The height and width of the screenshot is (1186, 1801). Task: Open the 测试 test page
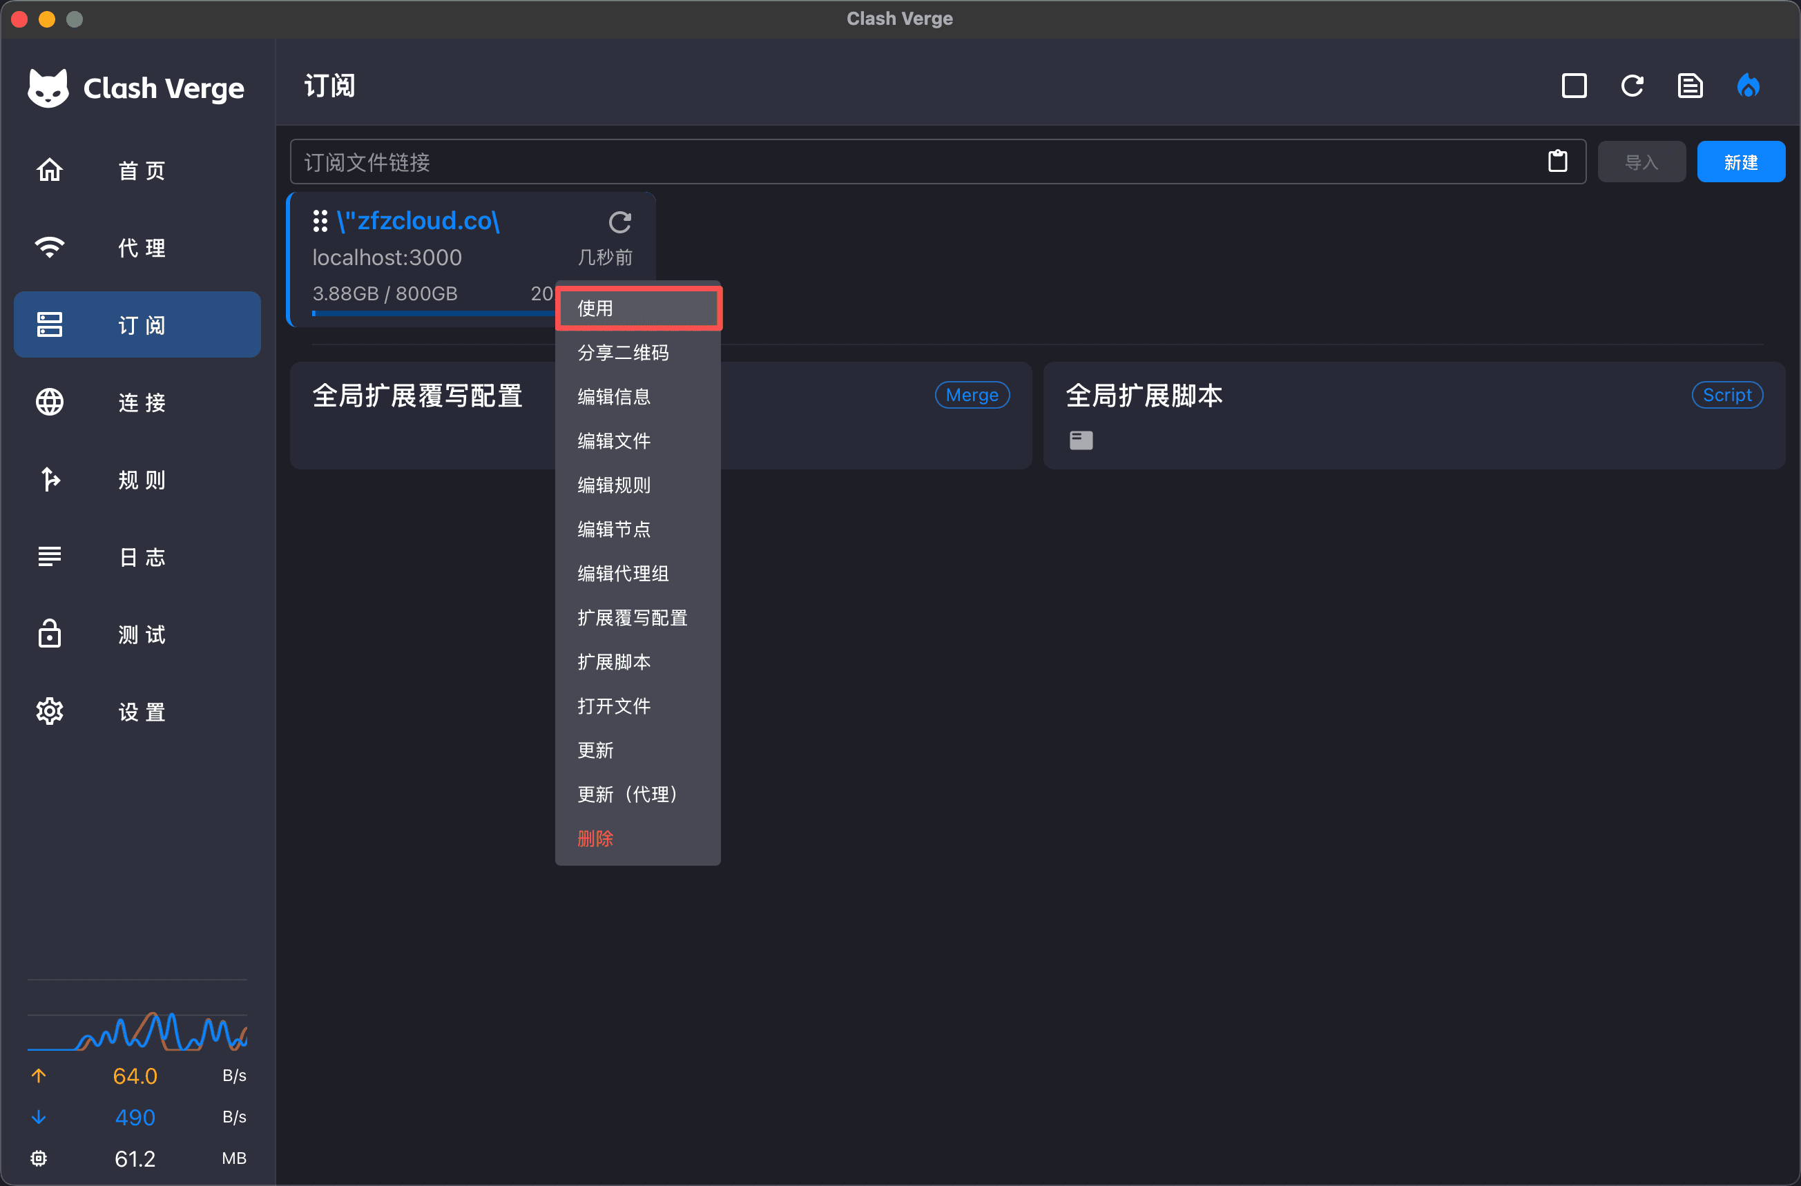point(137,634)
